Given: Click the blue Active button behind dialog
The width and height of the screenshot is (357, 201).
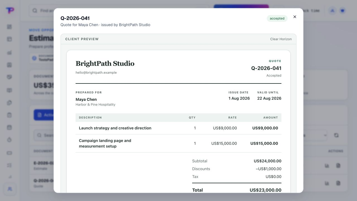Looking at the screenshot, I should [x=44, y=115].
